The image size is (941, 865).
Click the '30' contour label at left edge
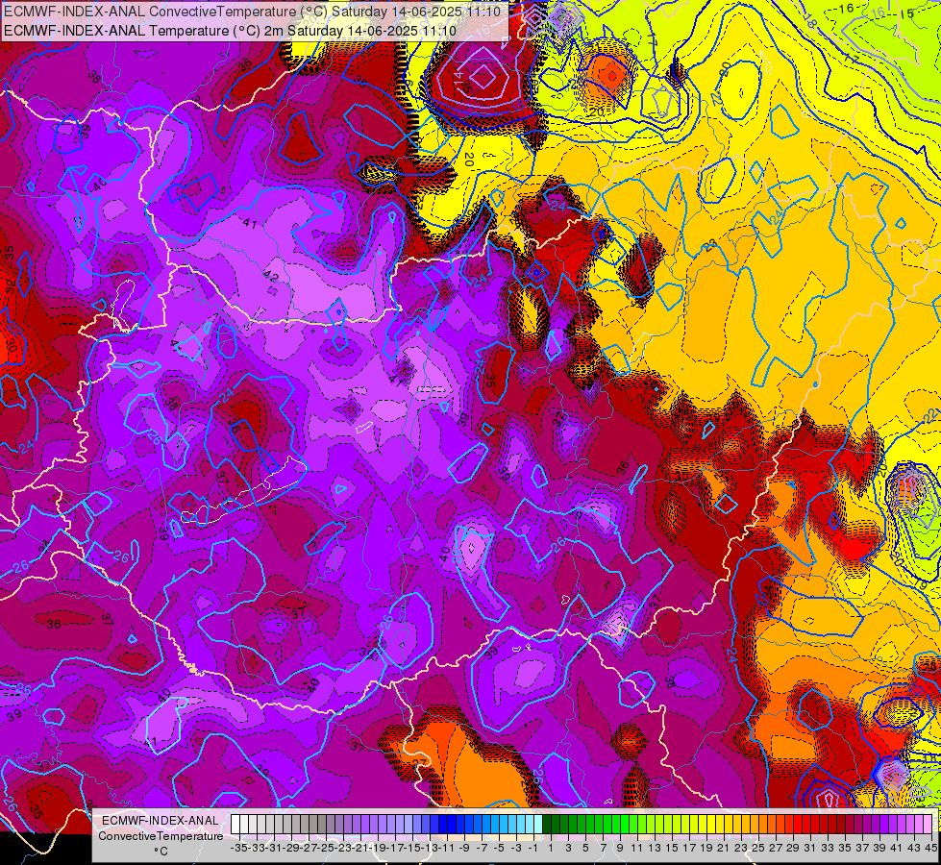(x=11, y=345)
